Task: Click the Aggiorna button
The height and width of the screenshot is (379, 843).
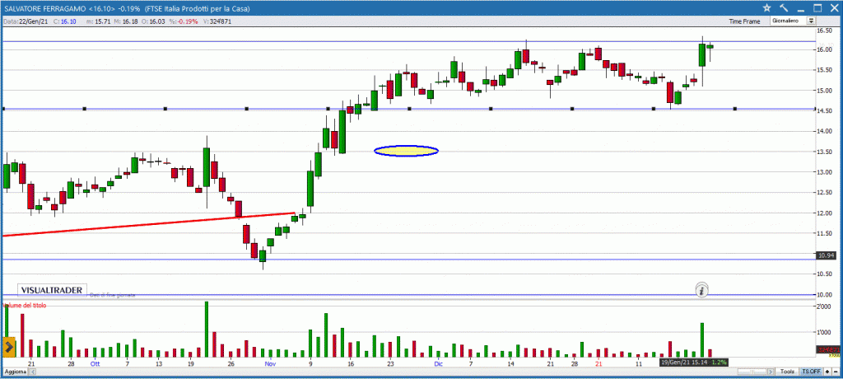Action: [x=15, y=372]
